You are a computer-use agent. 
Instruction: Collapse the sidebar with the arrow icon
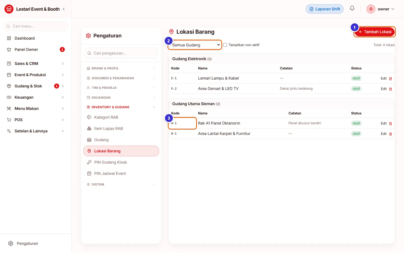coord(64,9)
